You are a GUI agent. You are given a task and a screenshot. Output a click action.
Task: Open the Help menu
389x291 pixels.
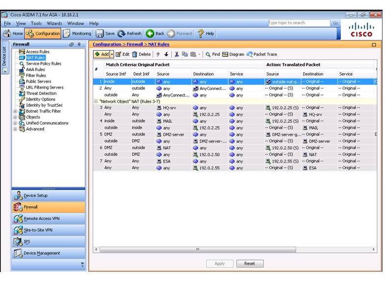(x=94, y=24)
